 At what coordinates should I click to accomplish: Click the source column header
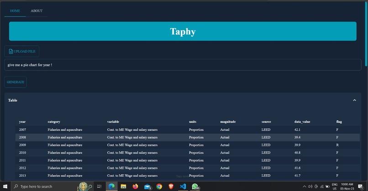[266, 122]
